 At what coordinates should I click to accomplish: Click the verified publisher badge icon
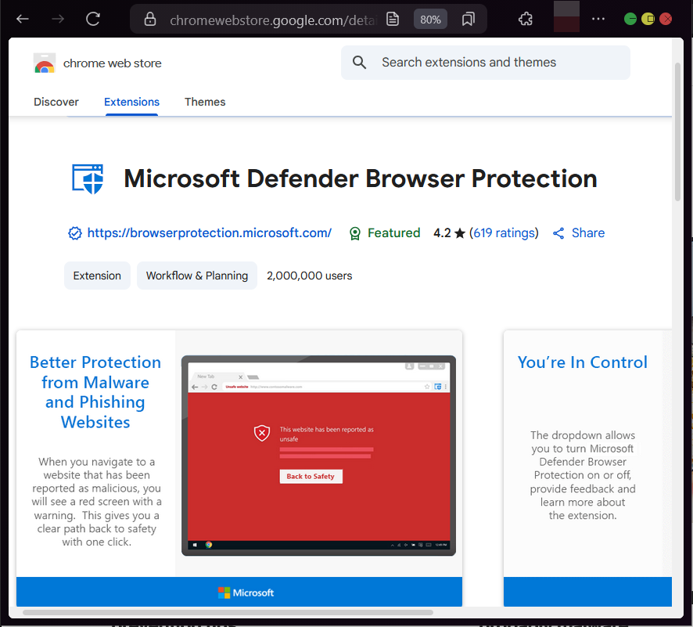[74, 233]
